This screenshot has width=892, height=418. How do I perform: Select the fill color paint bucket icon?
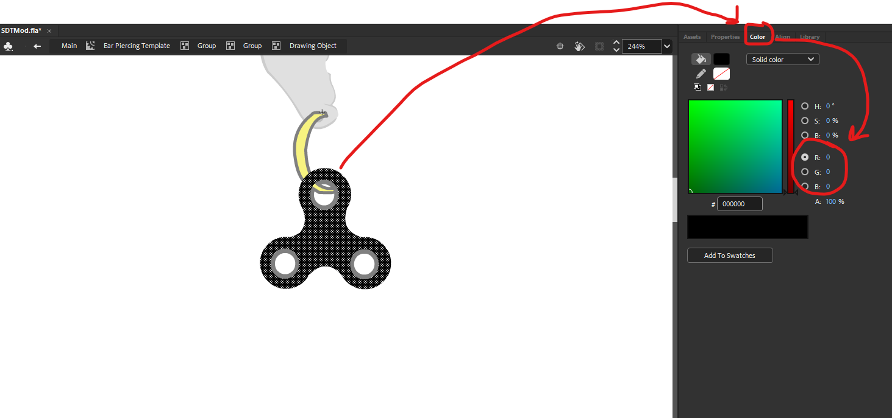tap(701, 59)
